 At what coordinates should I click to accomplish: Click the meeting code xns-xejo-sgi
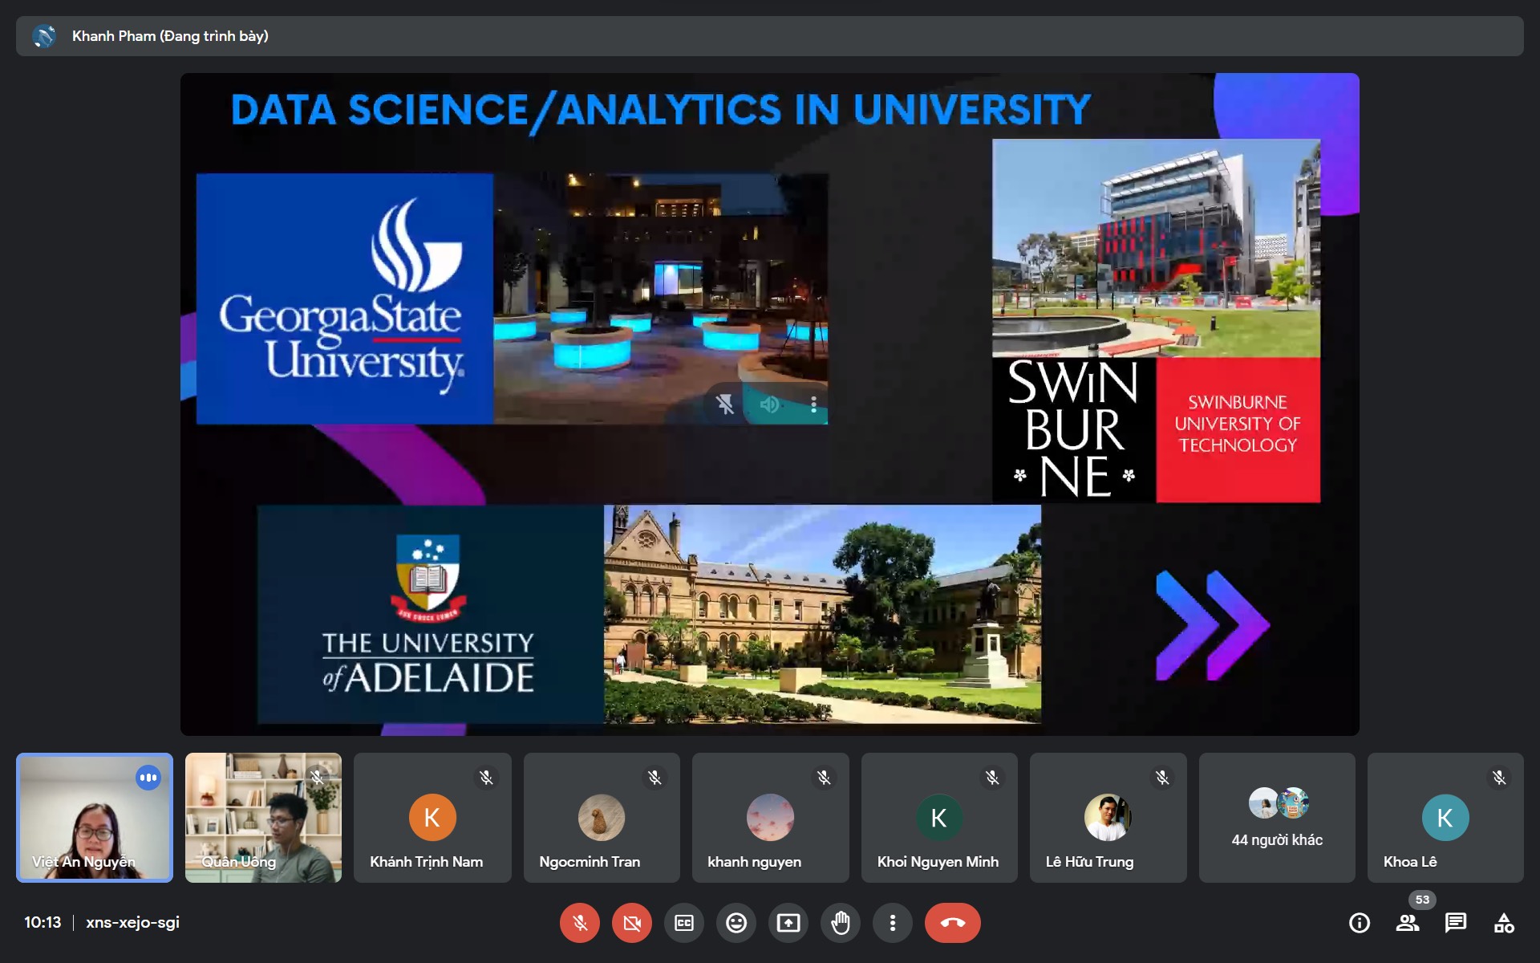132,922
